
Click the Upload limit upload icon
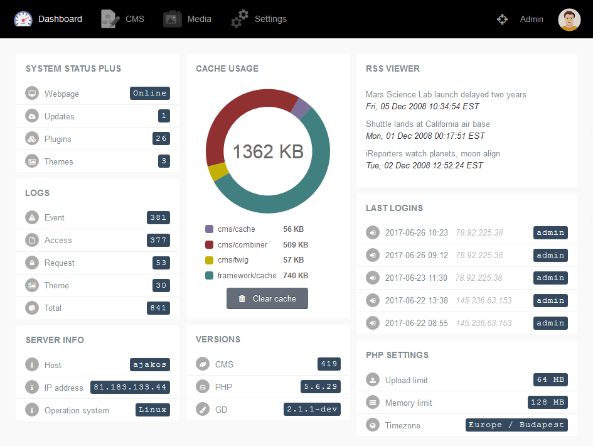point(373,380)
